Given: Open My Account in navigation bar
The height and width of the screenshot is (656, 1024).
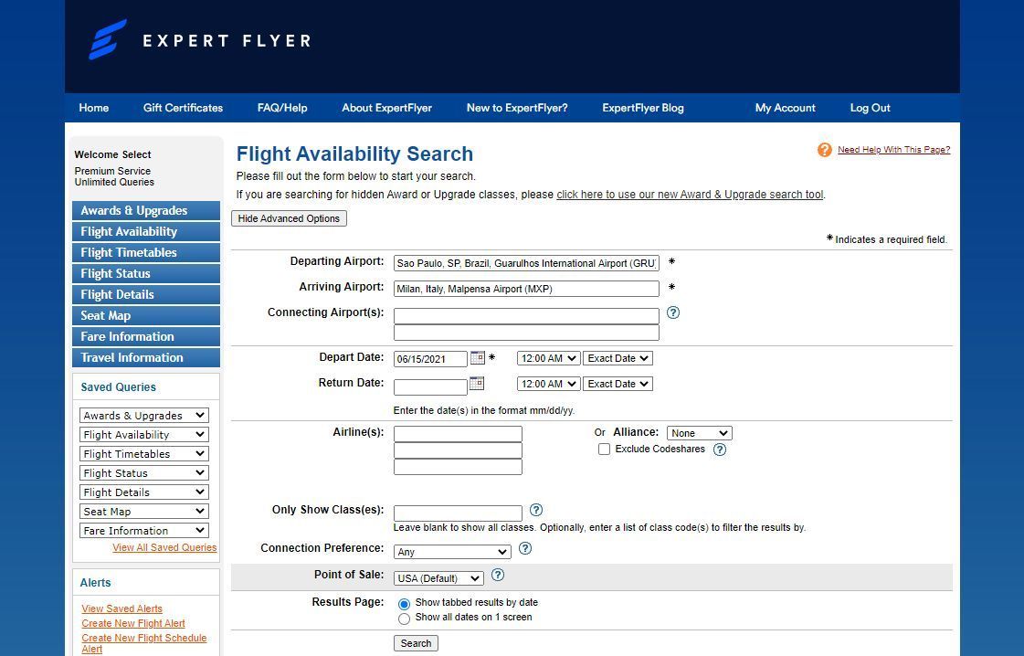Looking at the screenshot, I should [x=786, y=108].
